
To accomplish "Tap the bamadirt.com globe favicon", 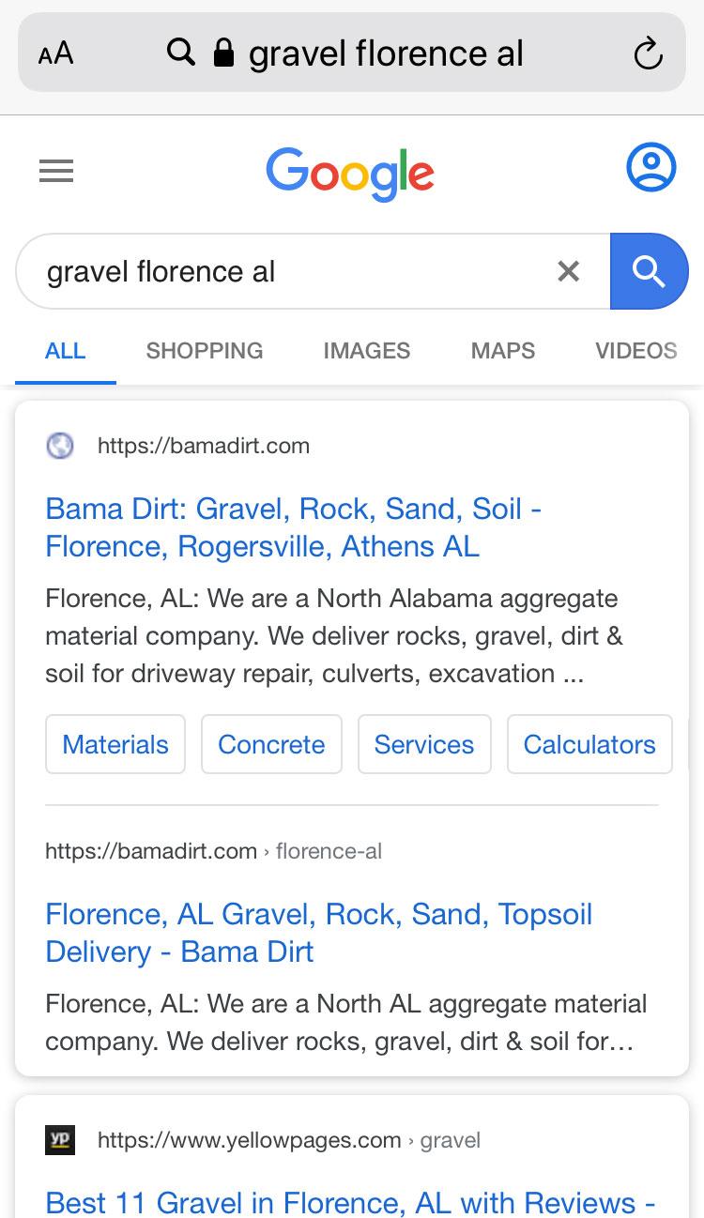I will (x=60, y=445).
